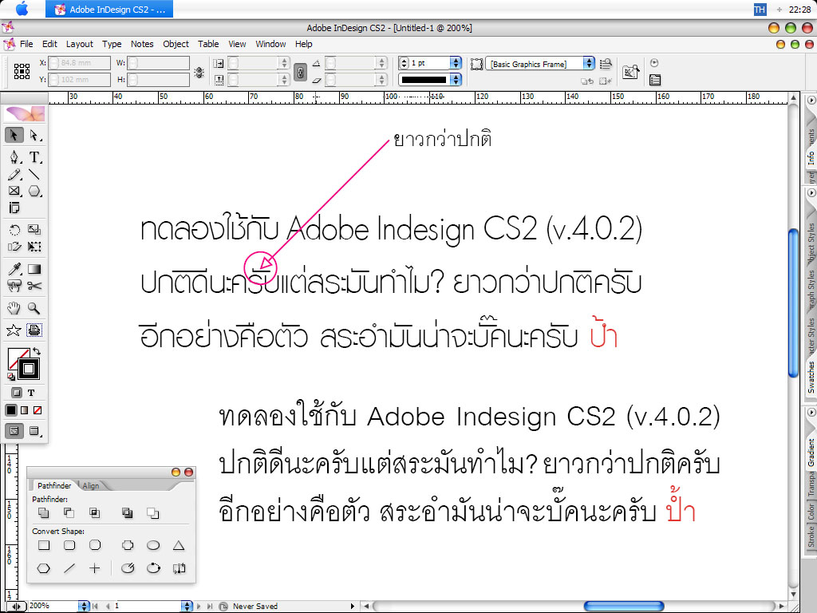Image resolution: width=817 pixels, height=613 pixels.
Task: Convert shape to a line
Action: [x=69, y=568]
